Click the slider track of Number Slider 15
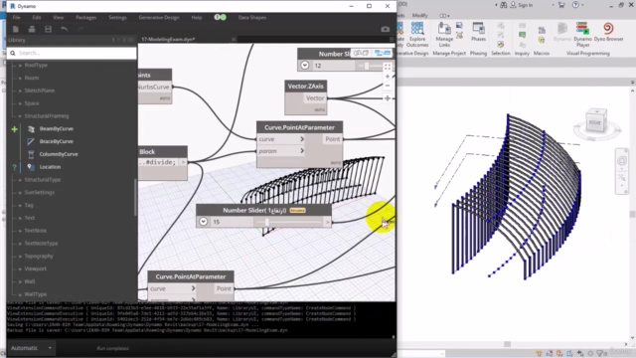This screenshot has height=358, width=636. point(289,222)
